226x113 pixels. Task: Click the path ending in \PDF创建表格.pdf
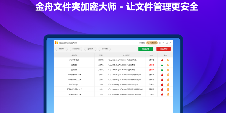(x=125, y=75)
